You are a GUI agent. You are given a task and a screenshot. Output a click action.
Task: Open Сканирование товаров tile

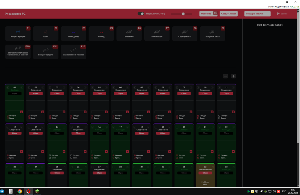[x=73, y=52]
